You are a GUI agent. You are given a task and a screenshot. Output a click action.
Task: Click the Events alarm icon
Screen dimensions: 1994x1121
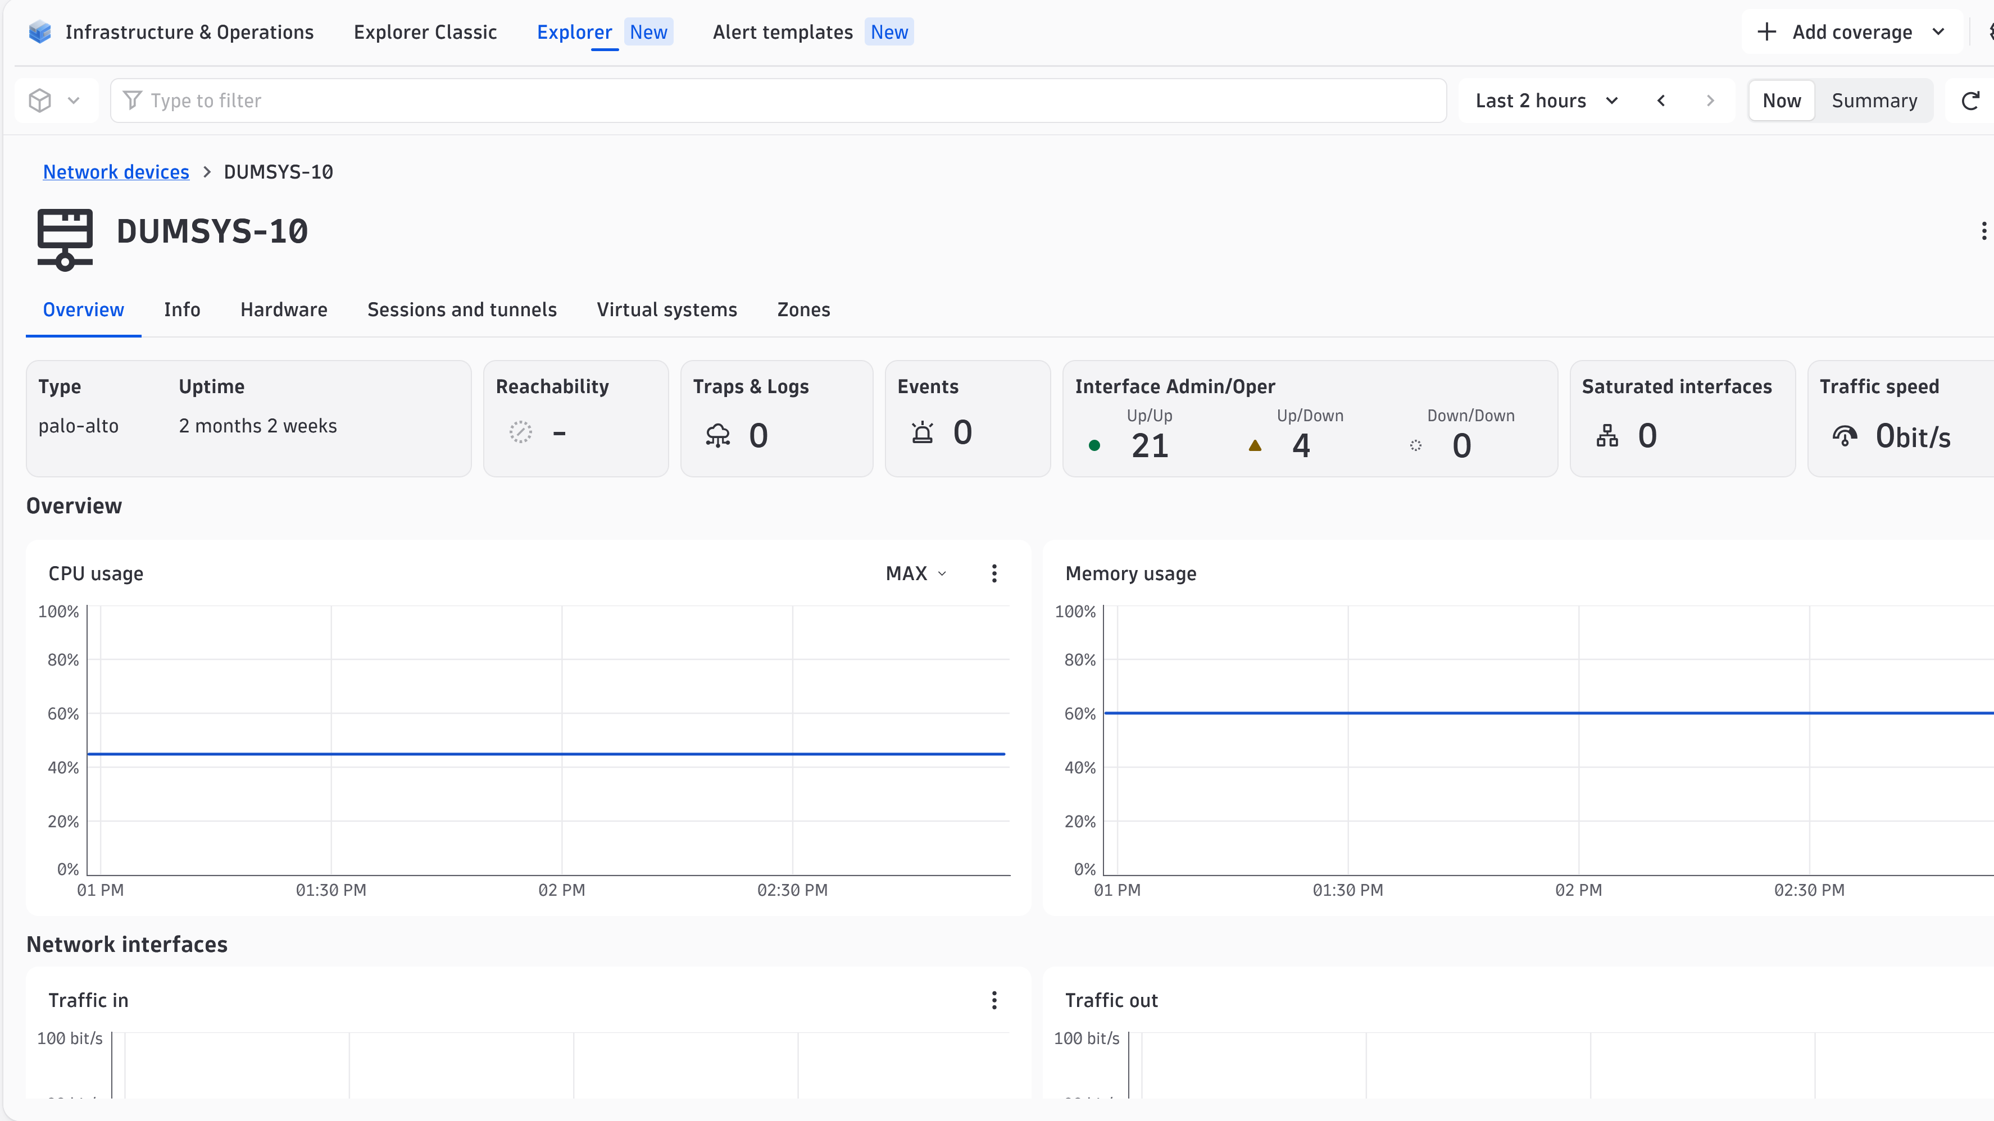922,432
